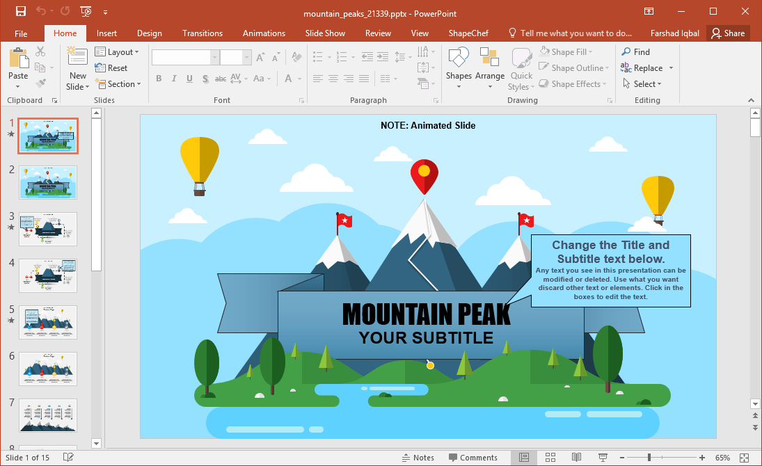762x466 pixels.
Task: Click the Shapes gallery icon
Action: pyautogui.click(x=459, y=58)
